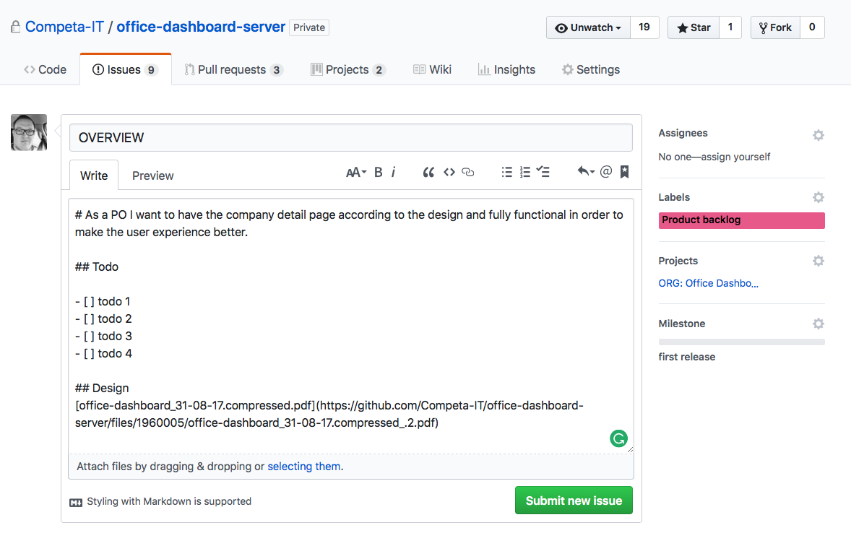The width and height of the screenshot is (851, 546).
Task: View the forks count of 0
Action: (812, 27)
